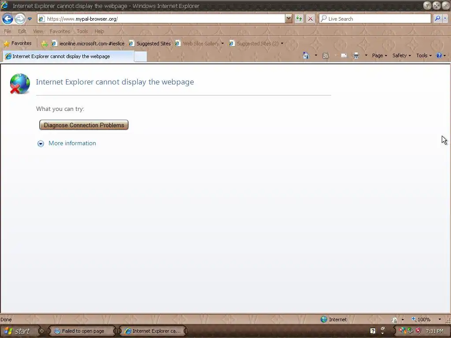Click the Live Search input box
This screenshot has height=338, width=451.
(x=375, y=19)
